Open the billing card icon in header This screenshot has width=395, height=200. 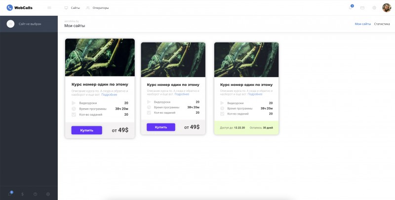[362, 8]
